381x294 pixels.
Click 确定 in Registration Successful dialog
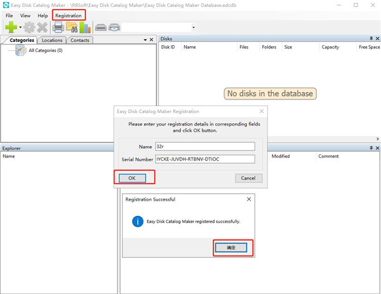pos(231,248)
